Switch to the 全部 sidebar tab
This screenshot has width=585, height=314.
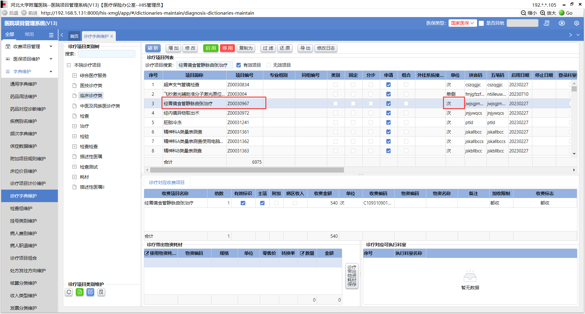coord(10,34)
